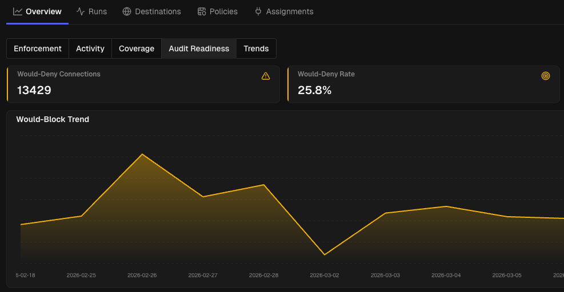Open the Destinations tab

coord(152,11)
